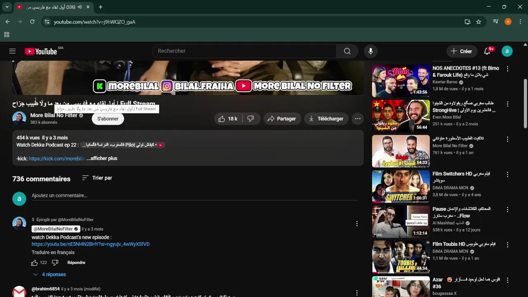Open the @brahim6854 commenter profile

pyautogui.click(x=46, y=289)
